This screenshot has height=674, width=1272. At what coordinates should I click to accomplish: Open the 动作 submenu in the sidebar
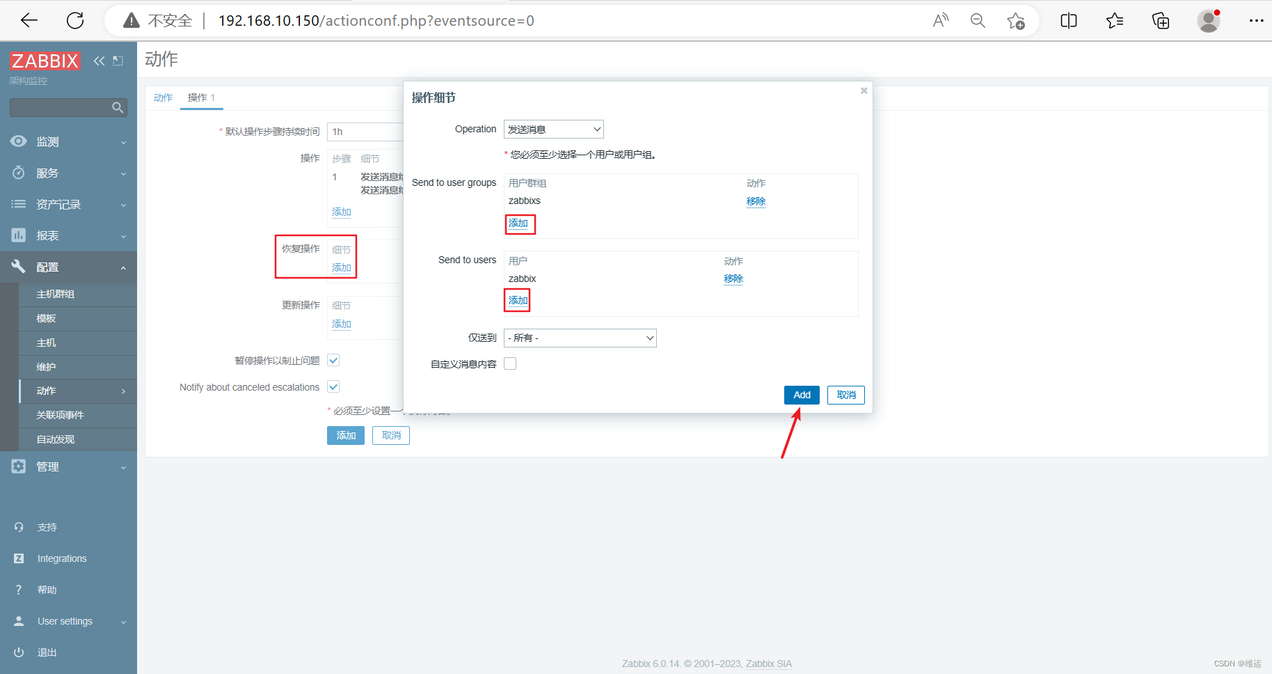pos(78,391)
